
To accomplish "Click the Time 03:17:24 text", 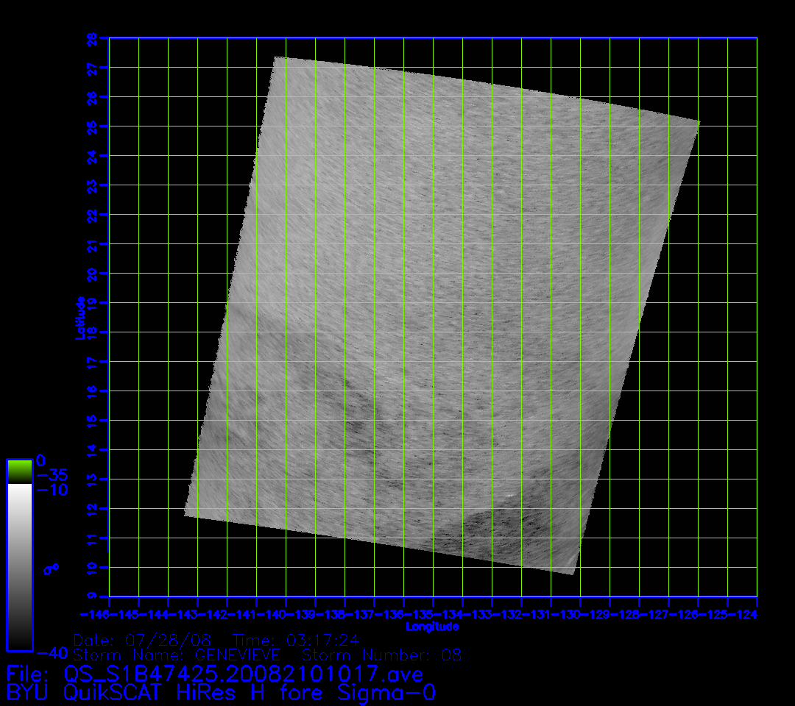I will (x=296, y=640).
